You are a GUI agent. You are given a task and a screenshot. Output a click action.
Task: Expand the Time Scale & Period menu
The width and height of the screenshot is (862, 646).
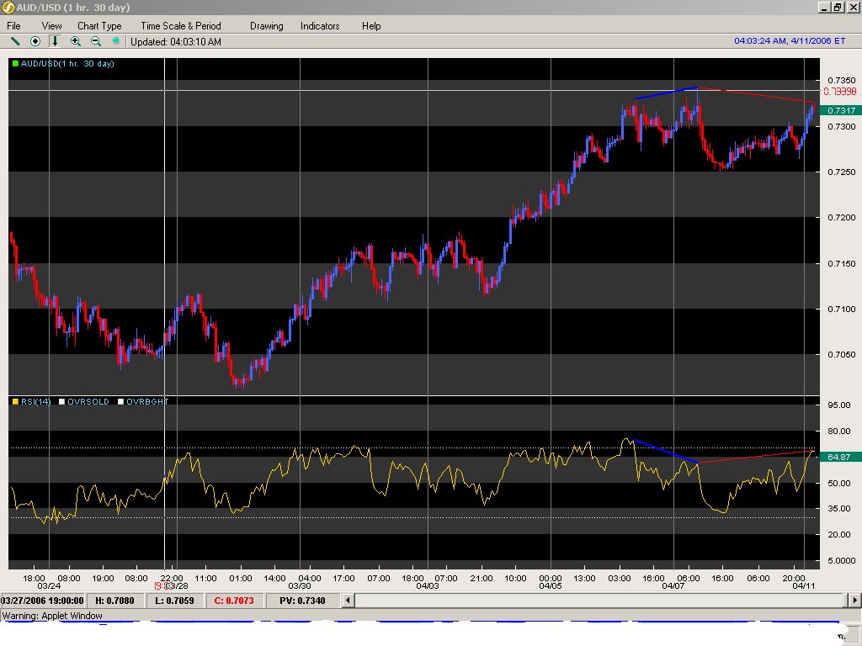click(181, 26)
